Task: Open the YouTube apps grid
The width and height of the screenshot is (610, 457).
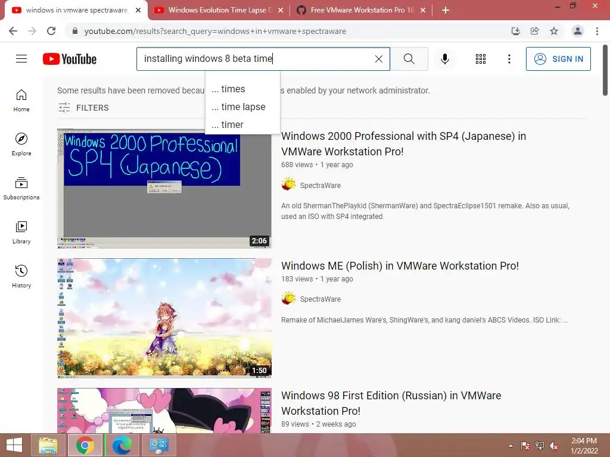Action: [x=481, y=59]
